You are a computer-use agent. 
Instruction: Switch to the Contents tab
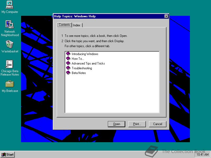click(x=64, y=25)
